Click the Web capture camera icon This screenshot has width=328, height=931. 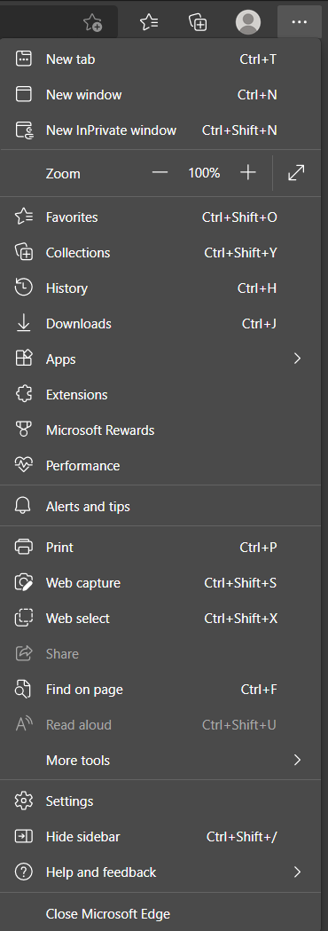(24, 583)
